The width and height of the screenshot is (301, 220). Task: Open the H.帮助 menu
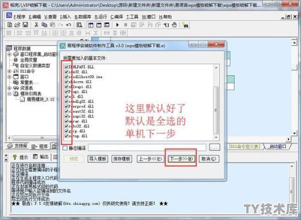pos(166,17)
